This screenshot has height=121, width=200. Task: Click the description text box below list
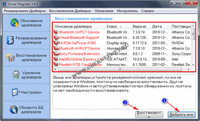point(124,92)
